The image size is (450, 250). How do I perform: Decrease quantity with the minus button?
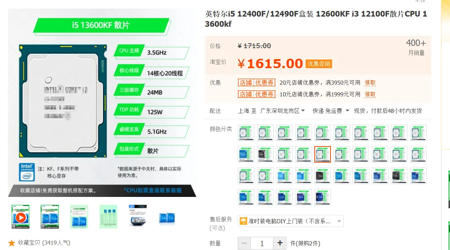point(244,243)
